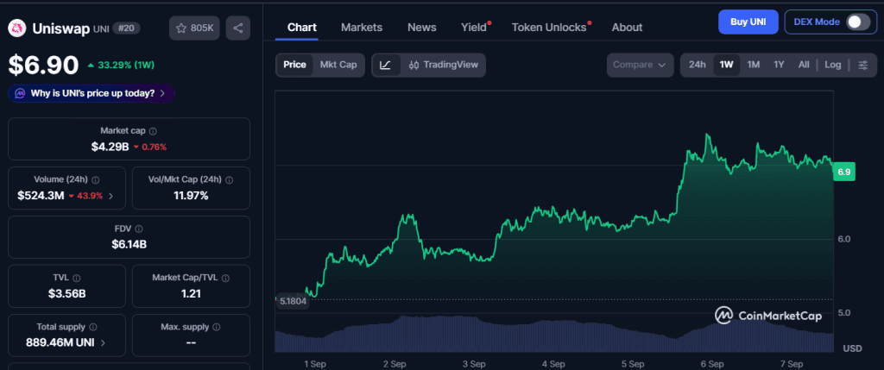Click the AI icon in price-up banner
Screen dimensions: 884x370
click(x=21, y=93)
